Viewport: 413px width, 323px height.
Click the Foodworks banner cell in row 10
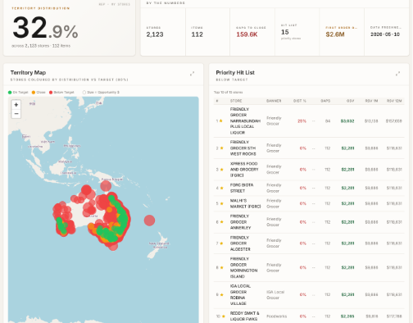point(276,316)
